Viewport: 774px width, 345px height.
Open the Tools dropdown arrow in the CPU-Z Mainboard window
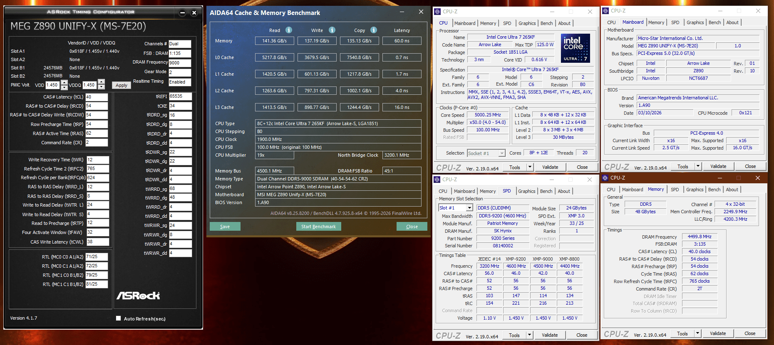[x=698, y=166]
